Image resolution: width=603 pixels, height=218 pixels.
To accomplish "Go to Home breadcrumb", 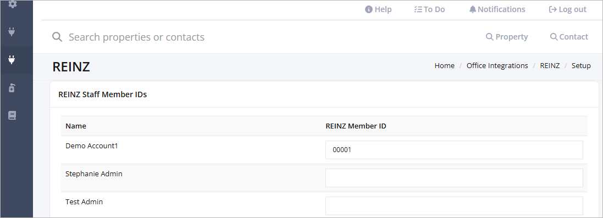I will coord(445,66).
